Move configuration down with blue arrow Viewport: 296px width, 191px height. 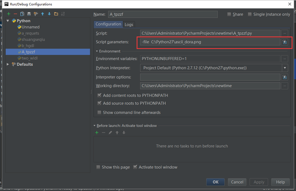(49, 14)
